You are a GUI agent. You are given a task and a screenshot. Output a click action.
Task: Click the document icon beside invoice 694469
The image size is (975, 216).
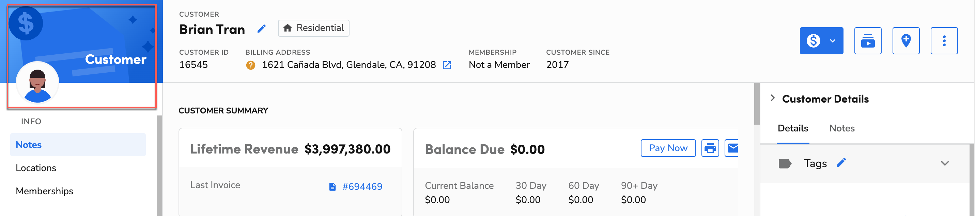click(x=332, y=186)
